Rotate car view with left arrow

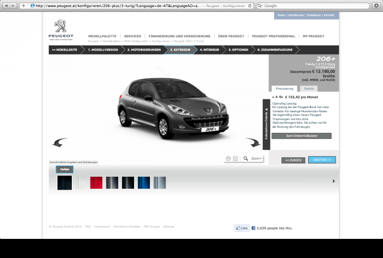coord(60,142)
